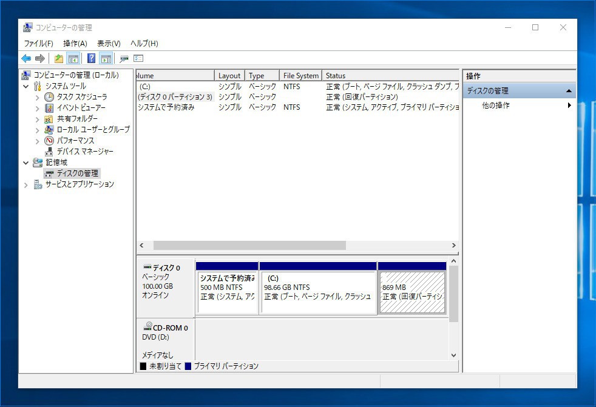Click the horizontal scrollbar in volume list
The height and width of the screenshot is (407, 596).
coord(249,246)
